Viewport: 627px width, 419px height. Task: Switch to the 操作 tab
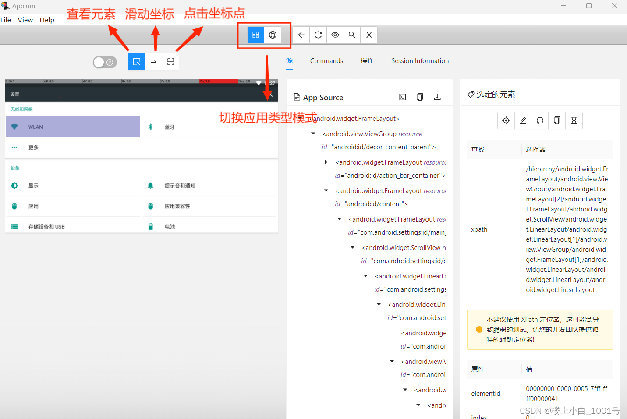coord(367,61)
